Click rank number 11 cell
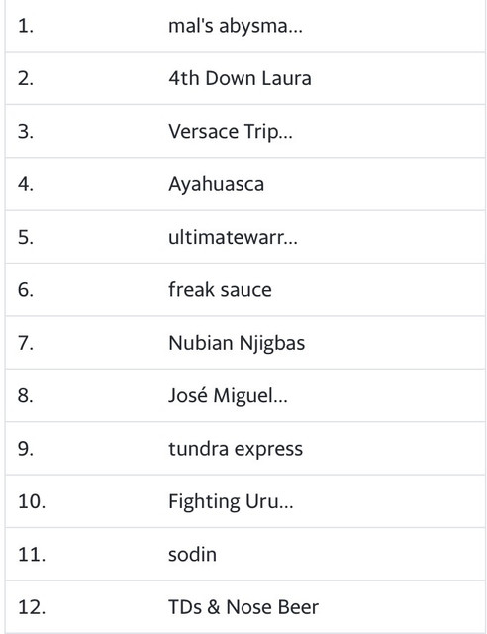 coord(32,555)
